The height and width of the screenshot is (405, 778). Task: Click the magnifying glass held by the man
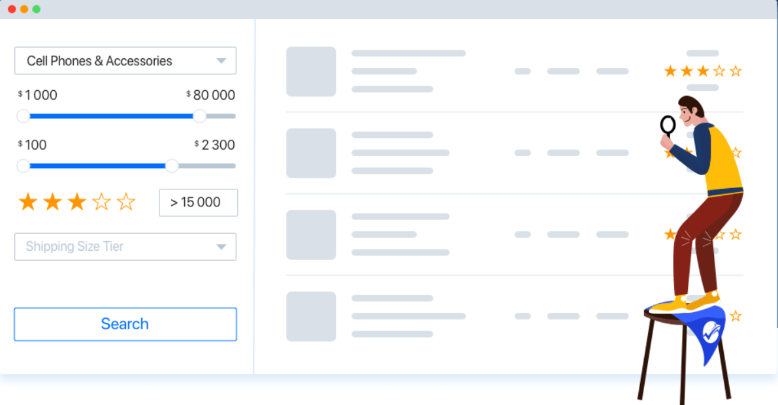tap(668, 124)
